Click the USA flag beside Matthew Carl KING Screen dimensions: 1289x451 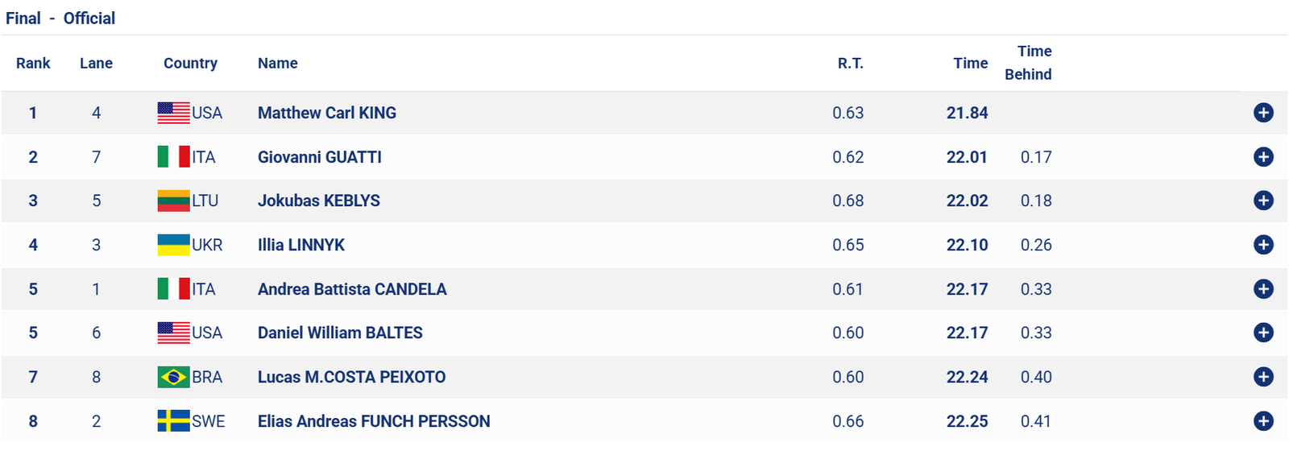tap(173, 113)
